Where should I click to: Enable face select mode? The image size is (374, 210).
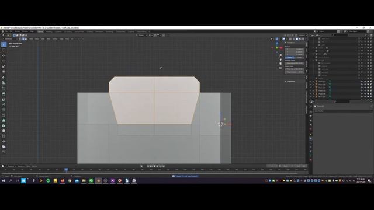click(x=26, y=39)
